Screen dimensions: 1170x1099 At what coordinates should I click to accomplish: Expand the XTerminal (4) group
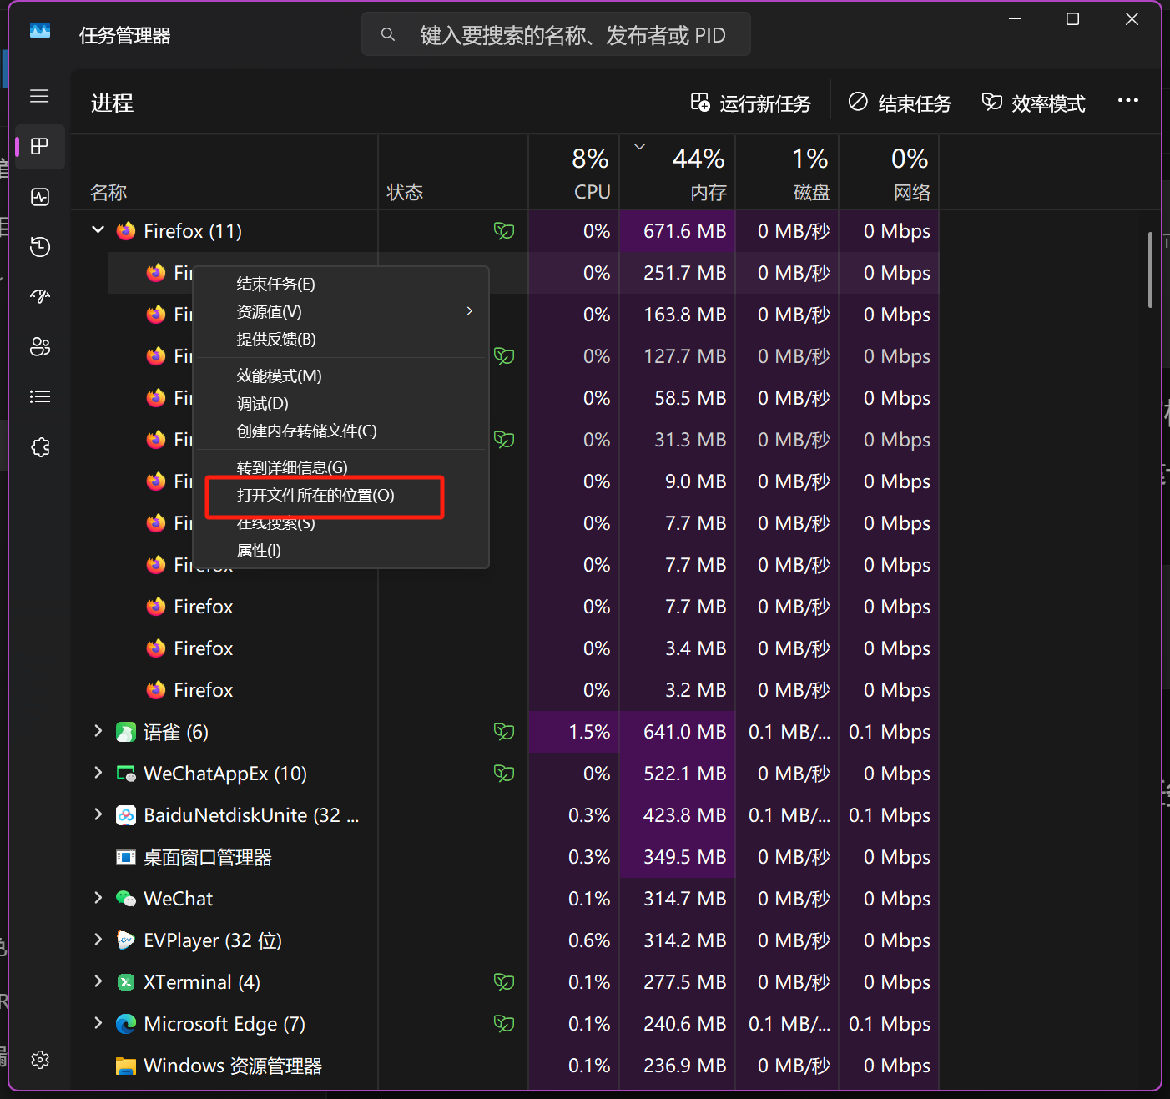click(x=98, y=981)
